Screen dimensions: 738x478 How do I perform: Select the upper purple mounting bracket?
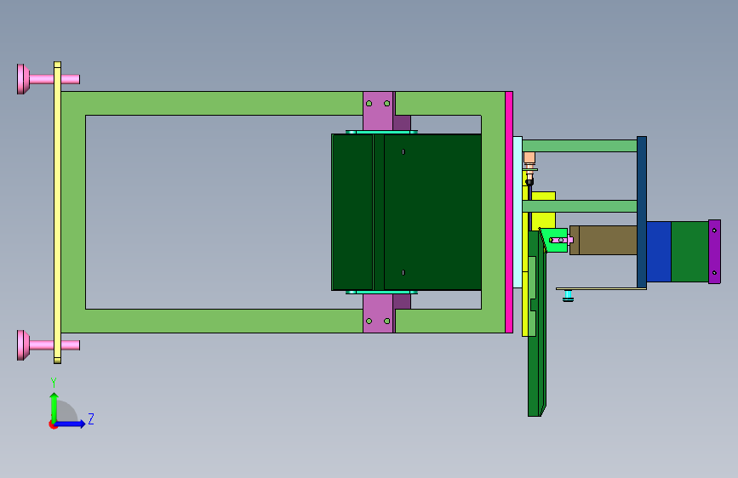tap(378, 111)
